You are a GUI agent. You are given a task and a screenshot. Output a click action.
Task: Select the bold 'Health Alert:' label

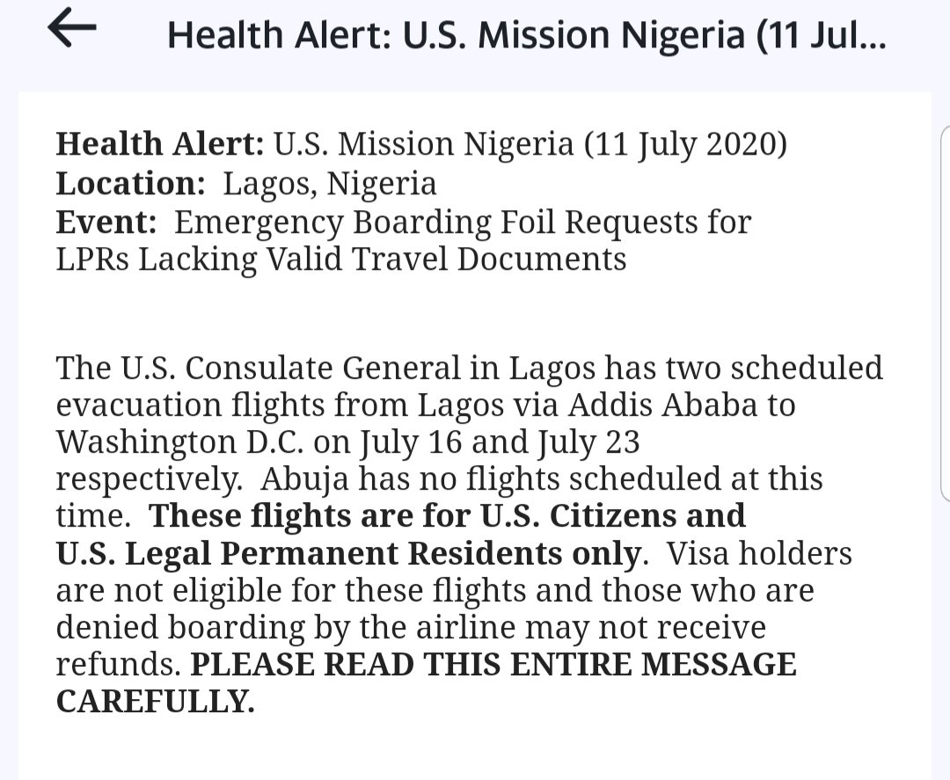click(x=160, y=145)
